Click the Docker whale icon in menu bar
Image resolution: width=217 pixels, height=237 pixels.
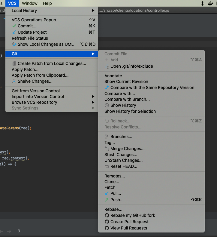point(210,3)
